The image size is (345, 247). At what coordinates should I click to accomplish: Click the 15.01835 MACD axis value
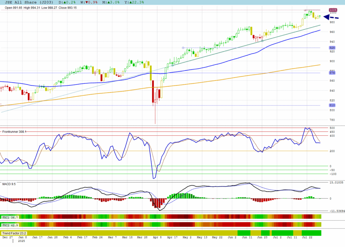click(337, 182)
